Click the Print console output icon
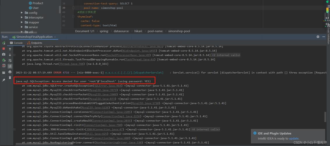Image resolution: width=330 pixels, height=146 pixels. (10, 72)
